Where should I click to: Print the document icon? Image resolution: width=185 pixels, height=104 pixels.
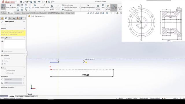35,2
